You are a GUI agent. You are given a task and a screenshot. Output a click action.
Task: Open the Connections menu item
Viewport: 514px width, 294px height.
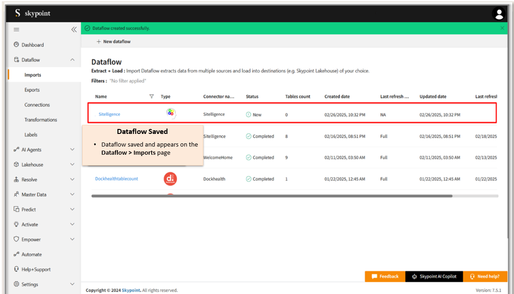pos(37,105)
